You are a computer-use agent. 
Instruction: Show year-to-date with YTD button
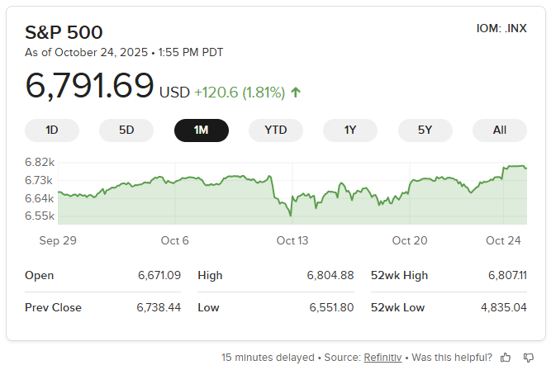[275, 130]
